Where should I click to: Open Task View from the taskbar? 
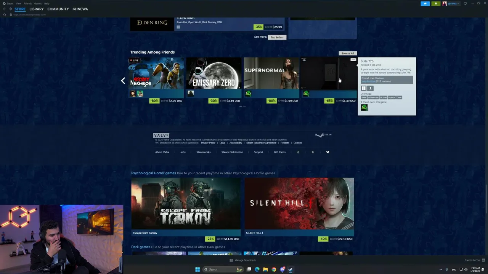pos(249,269)
